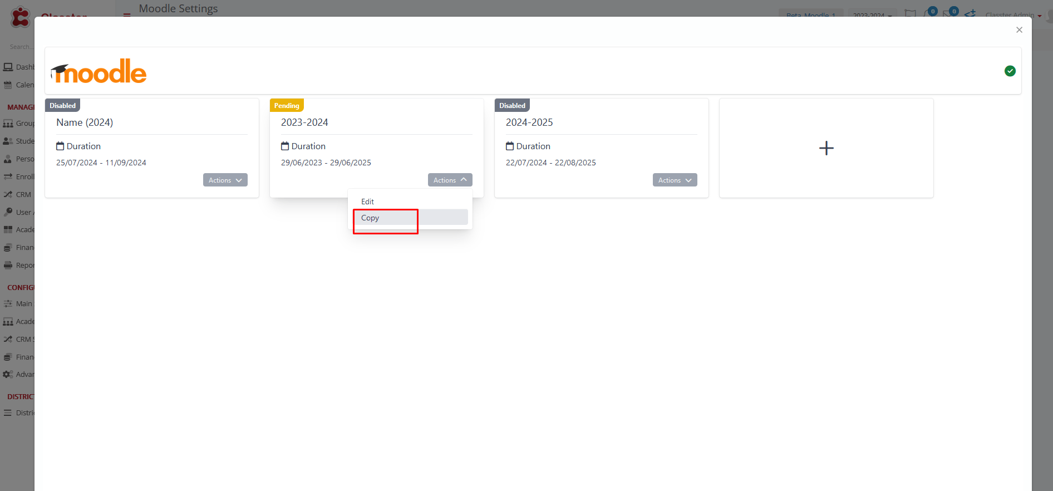The height and width of the screenshot is (491, 1053).
Task: Click the Beta Moodle 1 button in header
Action: point(811,13)
